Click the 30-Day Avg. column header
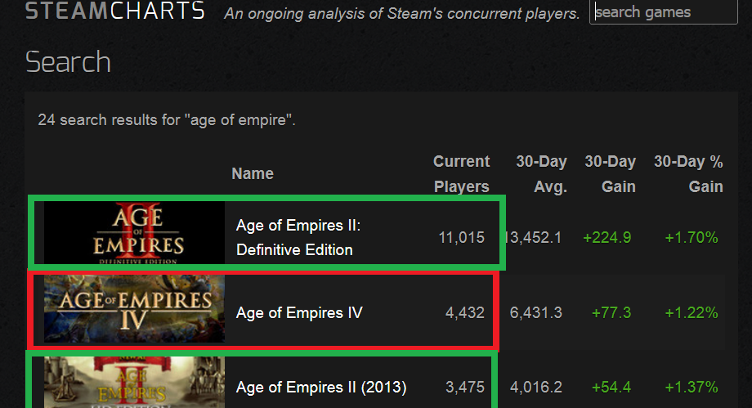 pos(541,174)
